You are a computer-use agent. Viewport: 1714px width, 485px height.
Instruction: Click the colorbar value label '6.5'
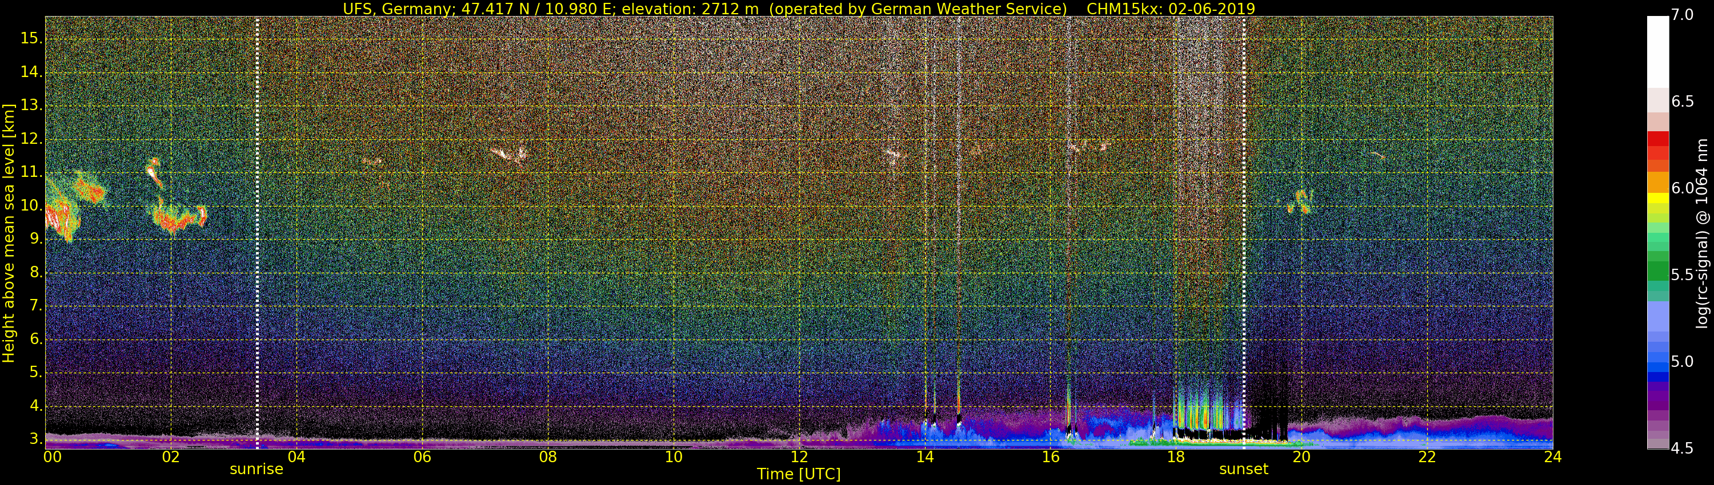(1682, 101)
